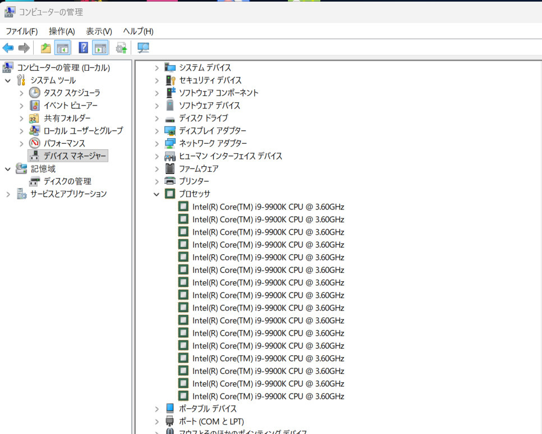This screenshot has height=434, width=542.
Task: Toggle the Show/Hide Action Pane icon
Action: click(100, 48)
